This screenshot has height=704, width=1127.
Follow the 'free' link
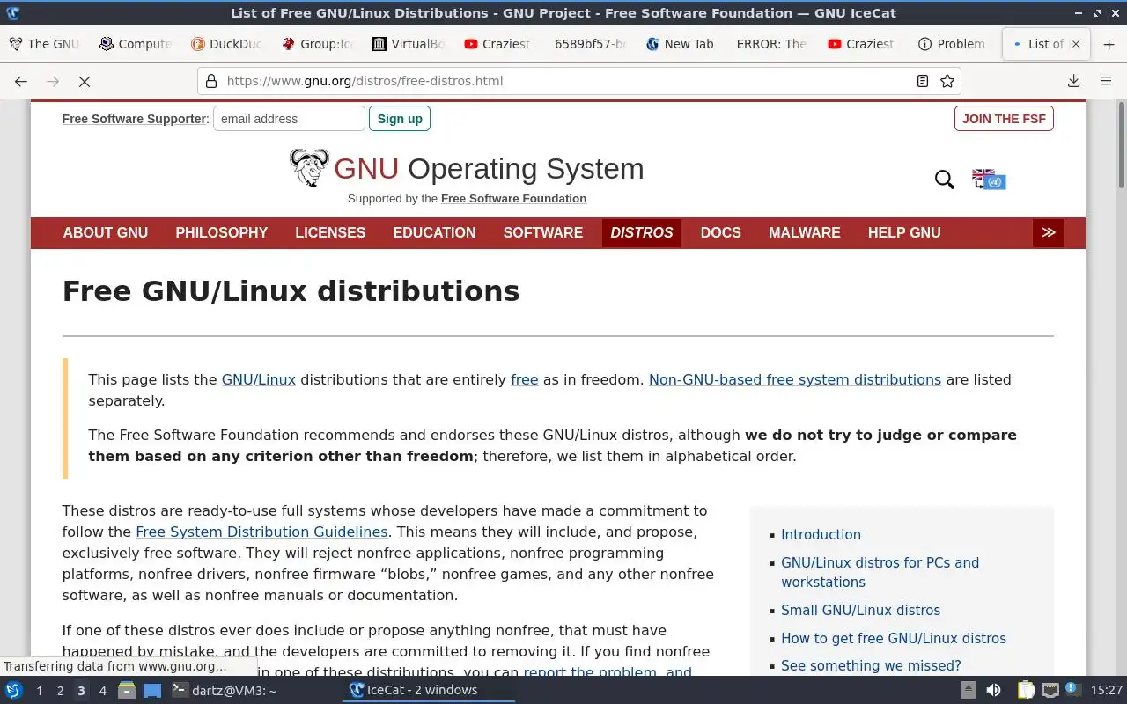(x=524, y=379)
